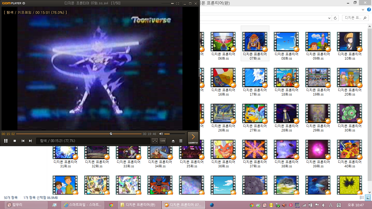
Task: Select the 디지몬 프론티어 35화 video file
Action: pyautogui.click(x=192, y=156)
